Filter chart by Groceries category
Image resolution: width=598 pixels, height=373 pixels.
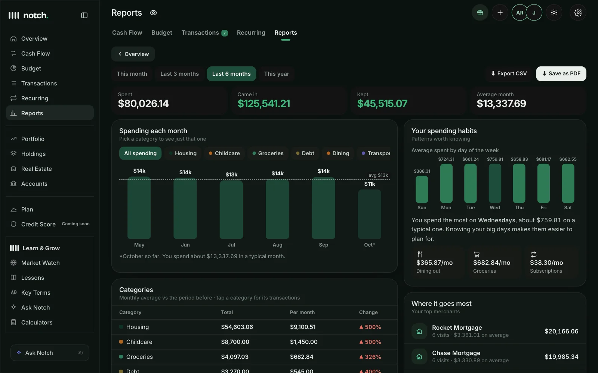[268, 153]
